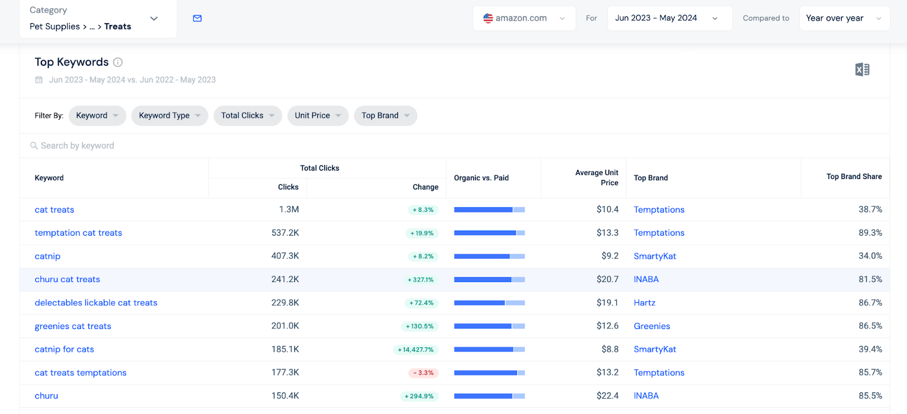The image size is (907, 414).
Task: Sort by the Clicks column header
Action: point(288,187)
